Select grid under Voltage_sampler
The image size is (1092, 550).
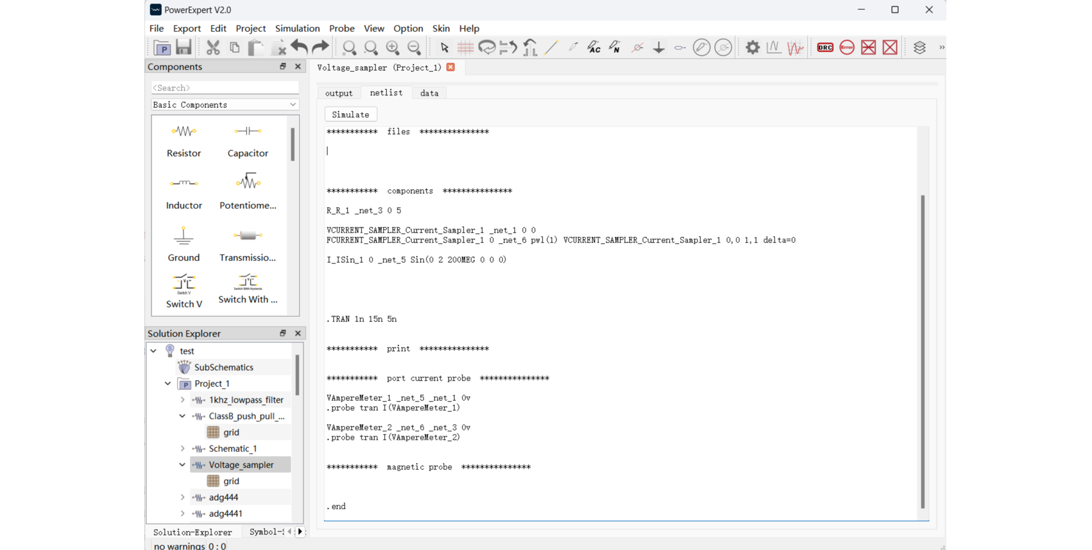(231, 481)
